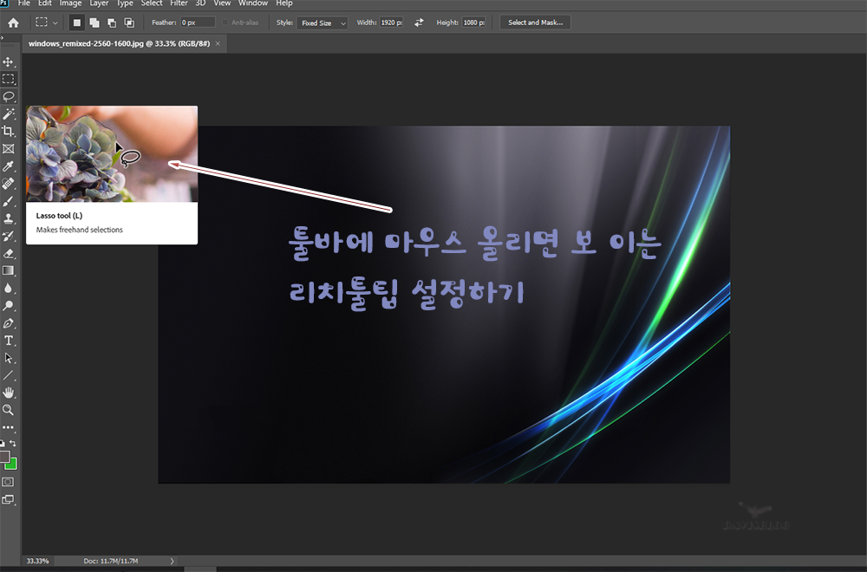Select the Path Selection tool
The image size is (867, 572).
9,358
